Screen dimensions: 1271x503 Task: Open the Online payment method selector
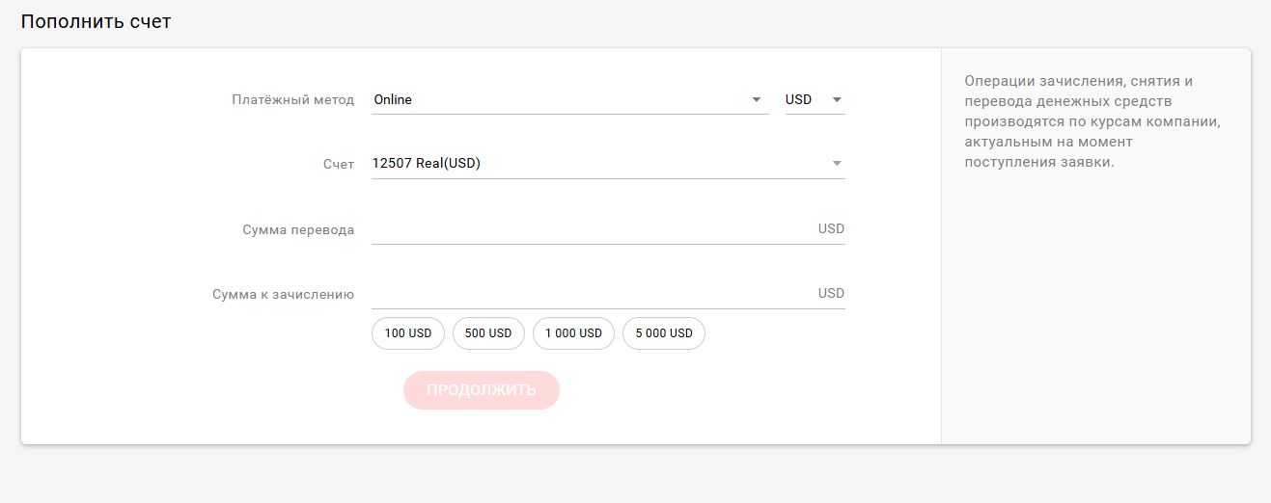(x=560, y=99)
